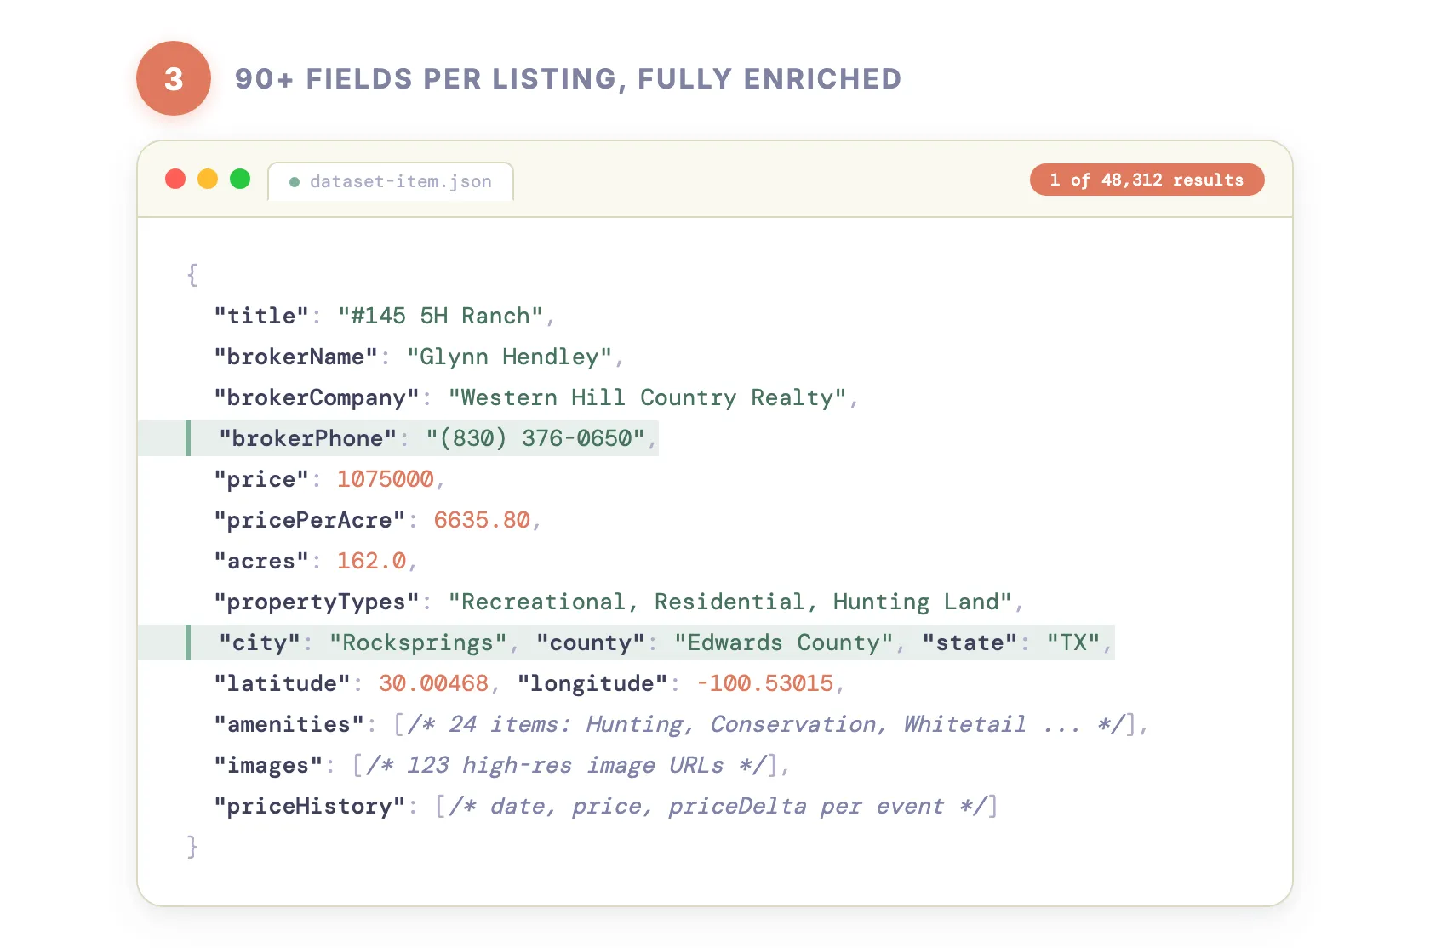Click the yellow traffic-light dot
Image resolution: width=1430 pixels, height=948 pixels.
pyautogui.click(x=208, y=179)
